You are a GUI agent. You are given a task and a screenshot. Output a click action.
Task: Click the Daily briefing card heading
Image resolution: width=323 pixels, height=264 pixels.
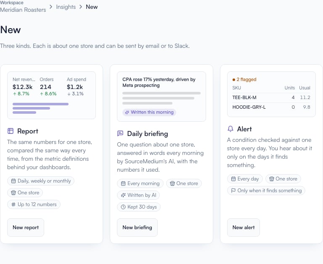click(148, 133)
